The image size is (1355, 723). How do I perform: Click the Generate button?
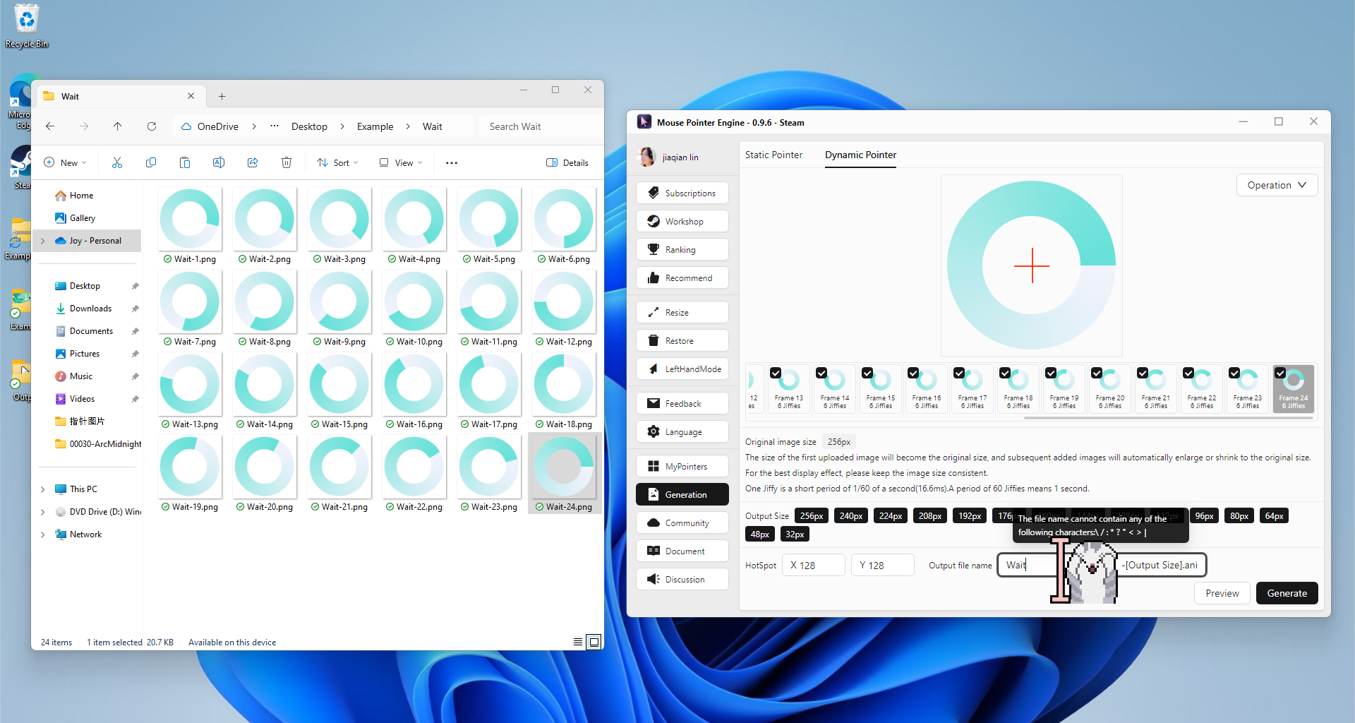(x=1287, y=593)
